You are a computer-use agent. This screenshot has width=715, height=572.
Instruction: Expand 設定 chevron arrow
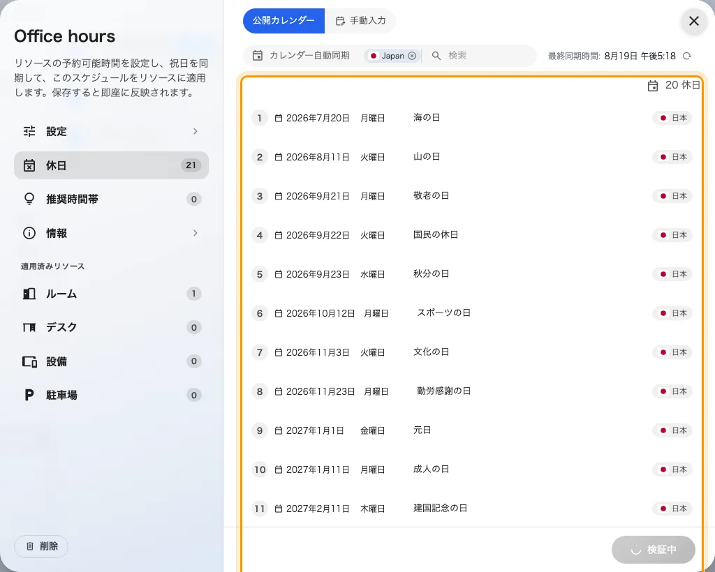(196, 132)
